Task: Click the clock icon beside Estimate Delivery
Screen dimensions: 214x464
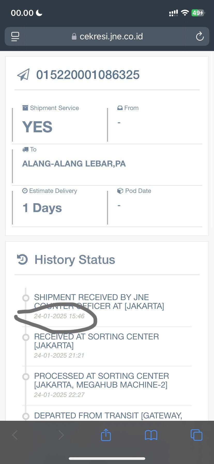Action: (25, 191)
